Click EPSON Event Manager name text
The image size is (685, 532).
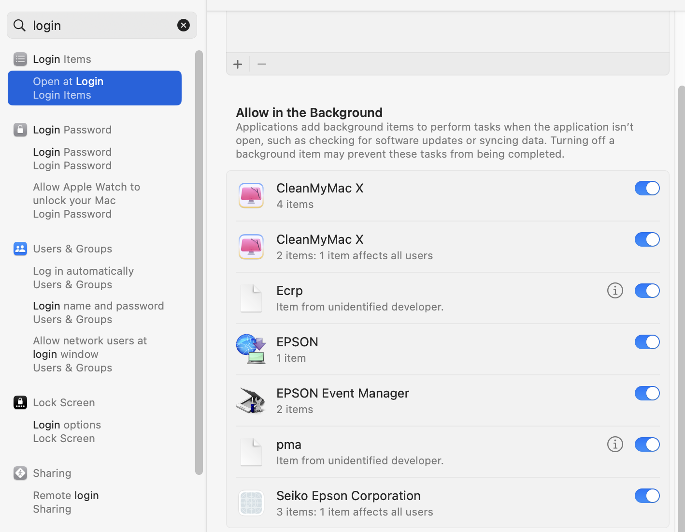pos(342,393)
